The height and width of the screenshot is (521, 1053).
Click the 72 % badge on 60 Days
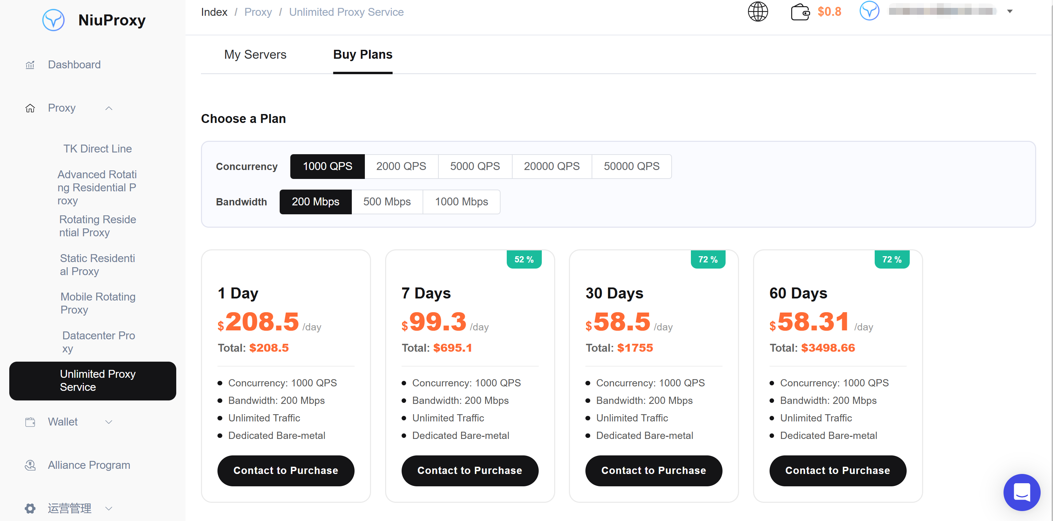pos(892,260)
